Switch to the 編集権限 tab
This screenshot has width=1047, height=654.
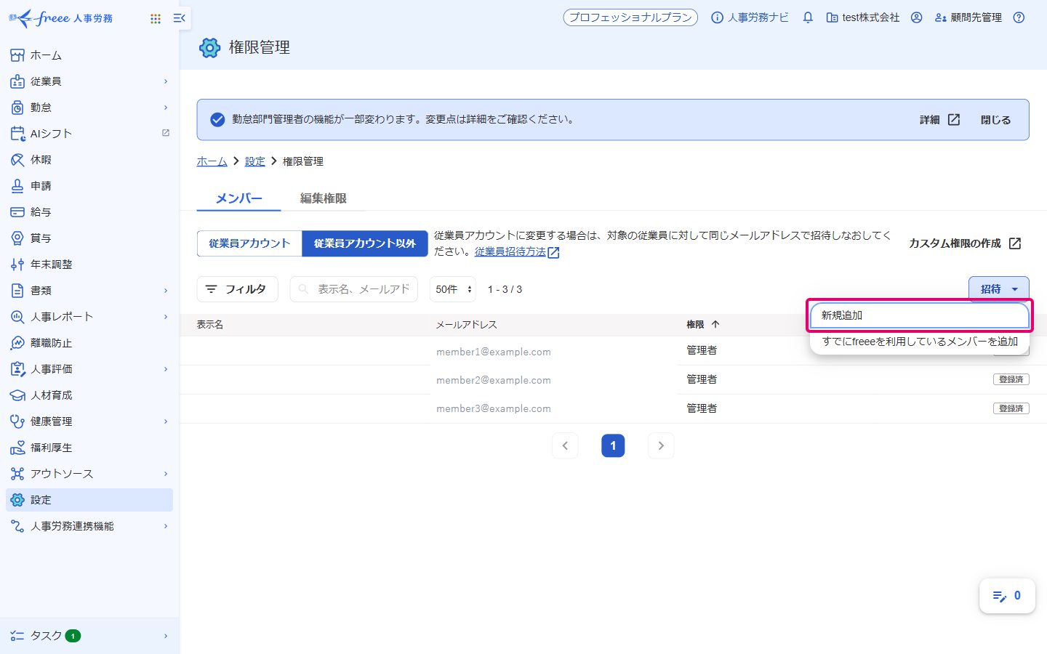[324, 198]
